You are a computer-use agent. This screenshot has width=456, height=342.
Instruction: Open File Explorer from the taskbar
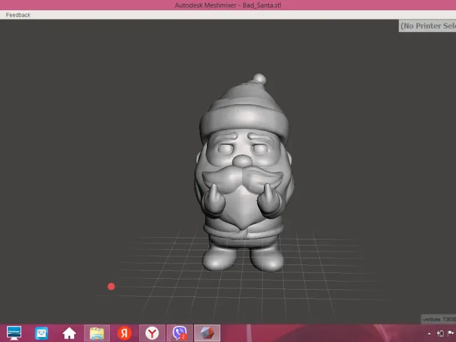(x=97, y=333)
